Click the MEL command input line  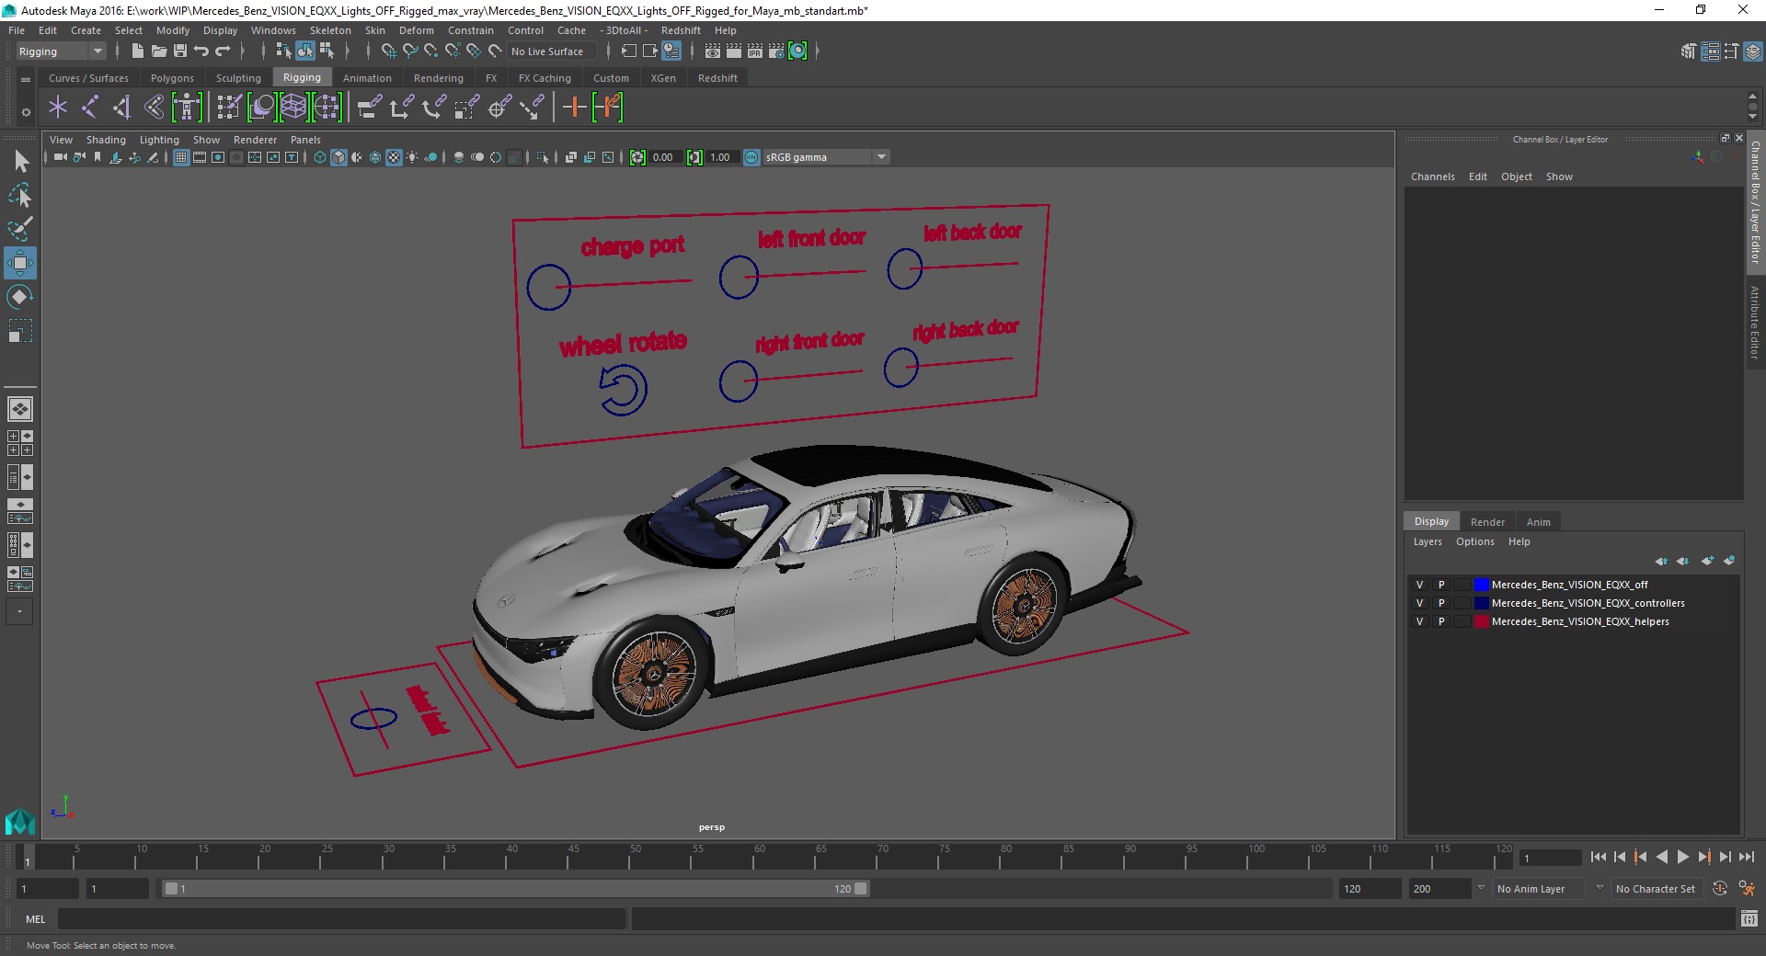(342, 919)
